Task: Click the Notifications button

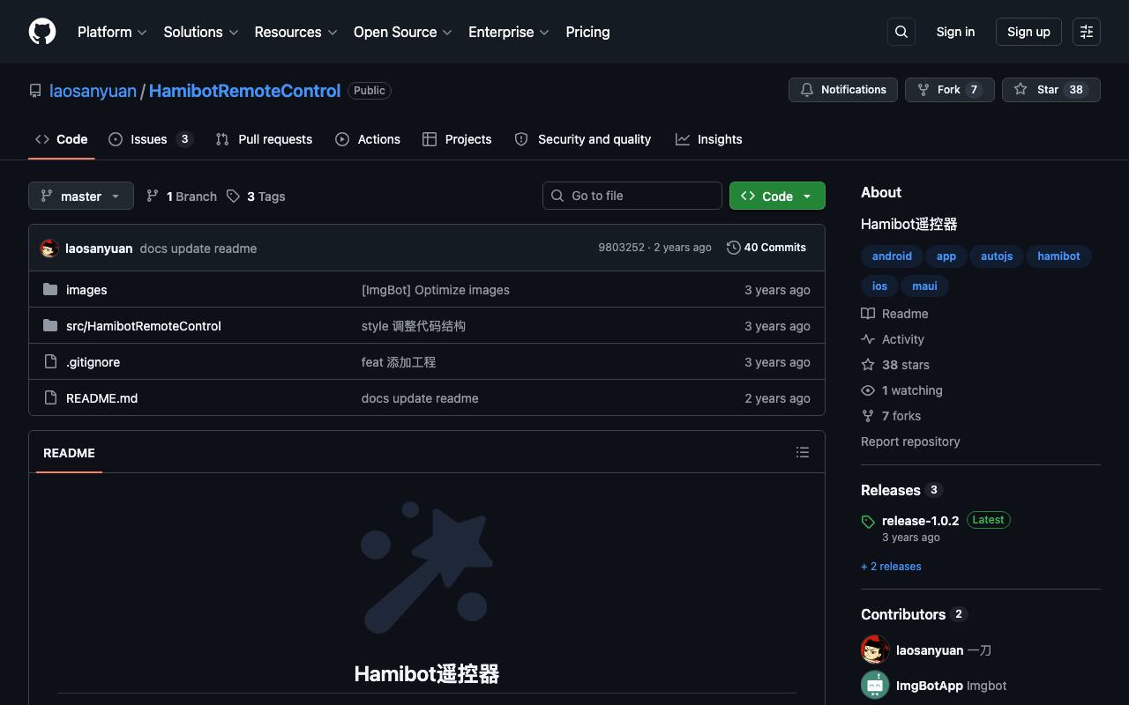Action: [x=843, y=90]
